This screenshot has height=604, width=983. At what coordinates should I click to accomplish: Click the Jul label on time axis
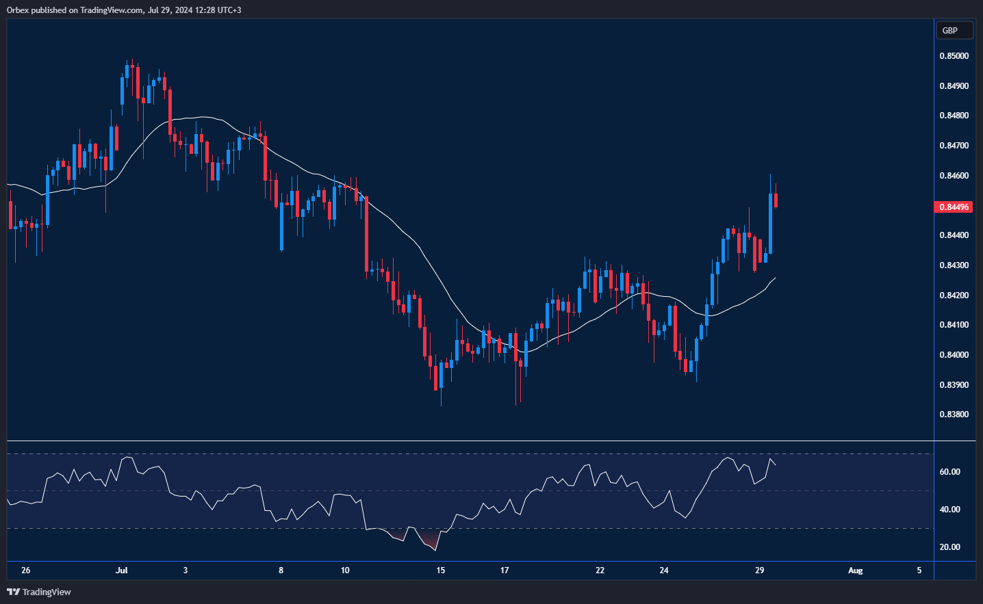tap(122, 570)
